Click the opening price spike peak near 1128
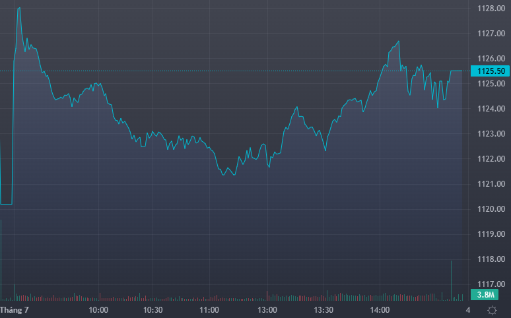Screen dimensions: 511x318 pyautogui.click(x=18, y=9)
